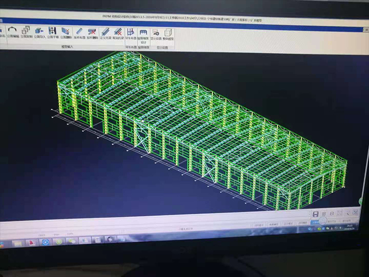The height and width of the screenshot is (277, 369).
Task: Open the blue circular taskbar app icon
Action: 45,242
